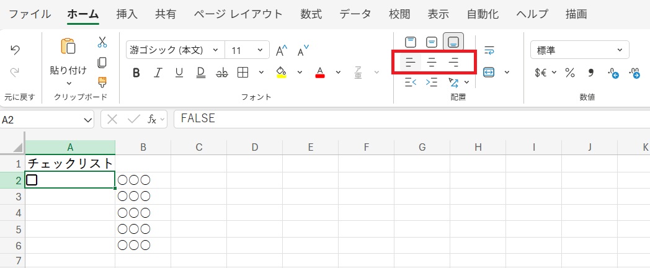The image size is (650, 268).
Task: Toggle center horizontal alignment
Action: [432, 62]
